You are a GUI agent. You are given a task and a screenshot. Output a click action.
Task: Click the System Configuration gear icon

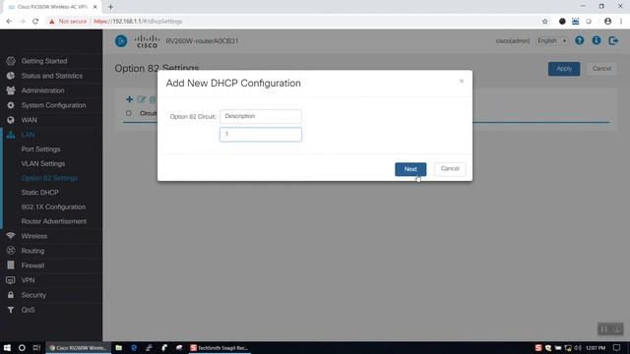[11, 105]
